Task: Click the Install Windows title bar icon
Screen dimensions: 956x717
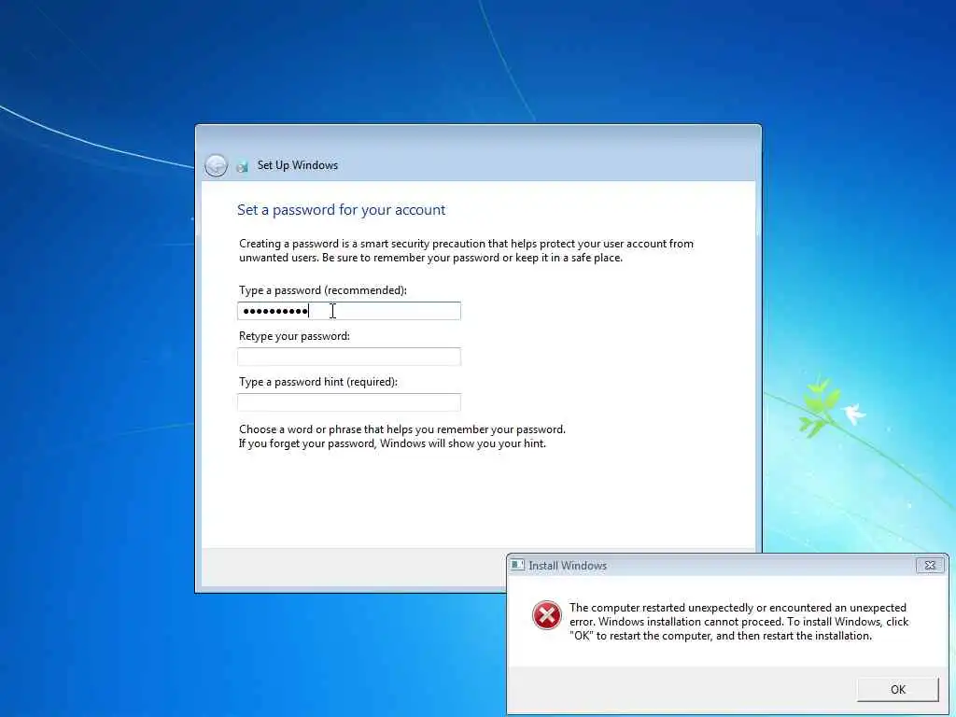Action: (x=517, y=565)
